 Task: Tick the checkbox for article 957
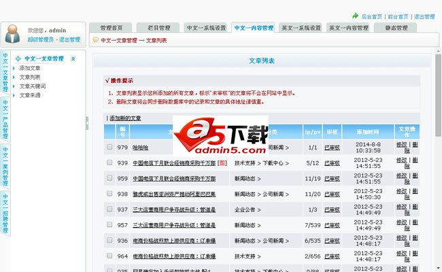pos(109,224)
